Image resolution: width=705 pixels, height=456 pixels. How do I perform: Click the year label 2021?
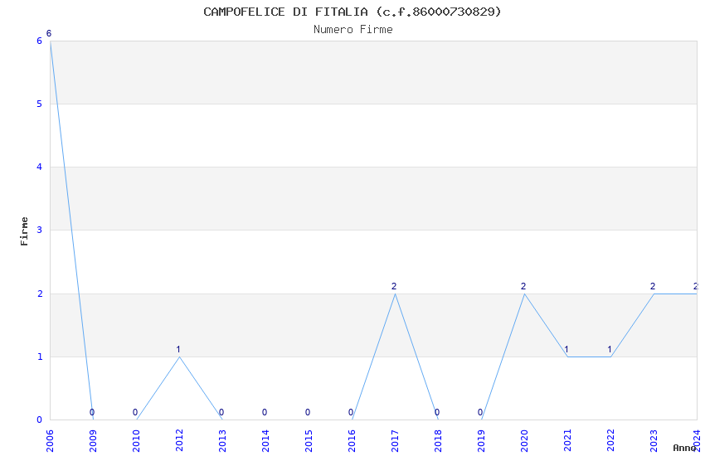567,440
